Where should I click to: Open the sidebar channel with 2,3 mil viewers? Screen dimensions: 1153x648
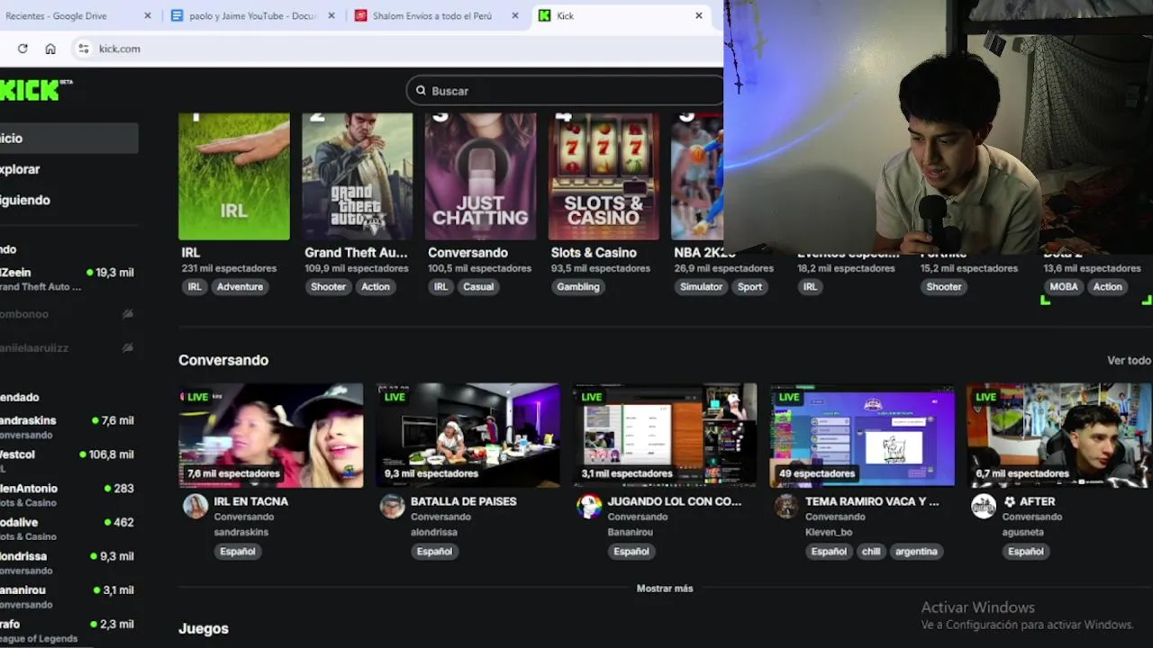coord(68,630)
